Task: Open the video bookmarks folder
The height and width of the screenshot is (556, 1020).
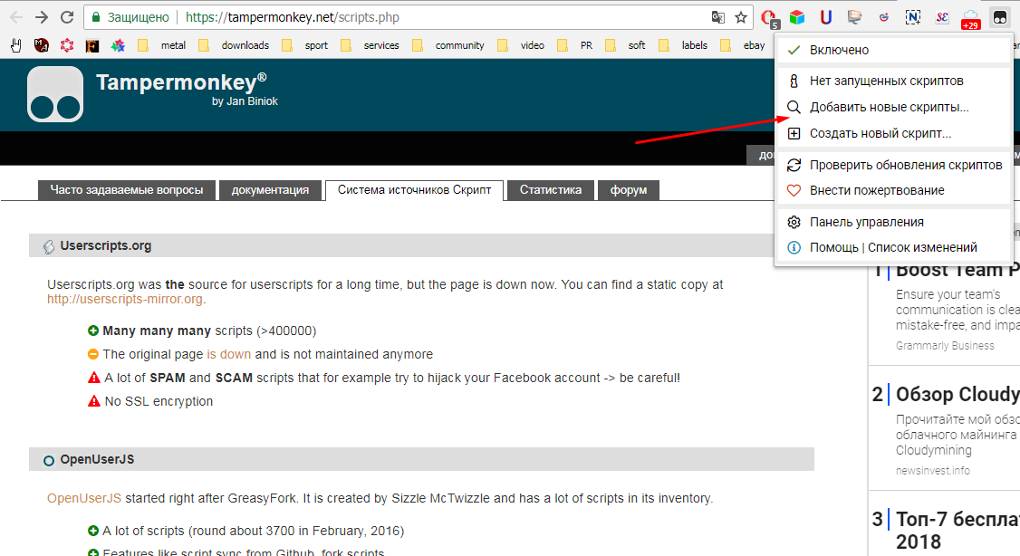Action: click(520, 45)
